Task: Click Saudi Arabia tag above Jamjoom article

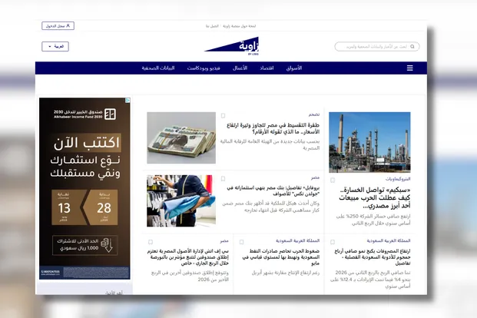Action: click(389, 240)
